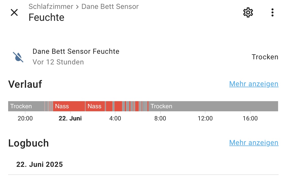Select the 22. Juni 2025 logbook date header
Viewport: 287px width, 179px height.
(x=40, y=164)
